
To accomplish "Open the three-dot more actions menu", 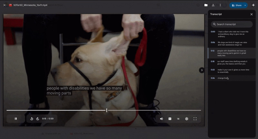I will pyautogui.click(x=220, y=5).
